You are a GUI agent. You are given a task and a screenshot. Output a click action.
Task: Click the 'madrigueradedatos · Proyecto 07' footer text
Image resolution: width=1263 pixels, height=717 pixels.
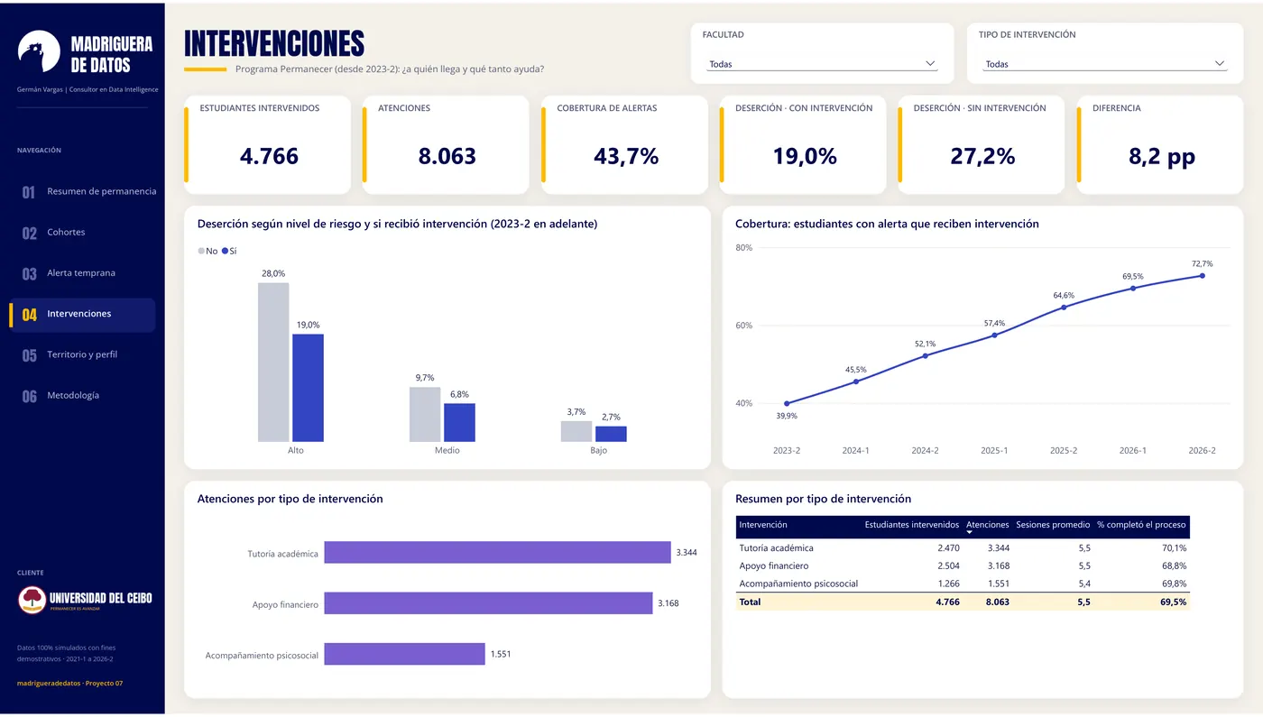70,684
